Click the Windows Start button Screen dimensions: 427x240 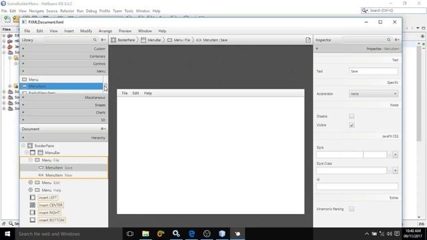7,234
